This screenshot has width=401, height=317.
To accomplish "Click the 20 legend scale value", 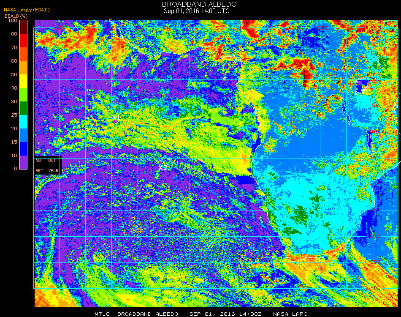I will [x=14, y=128].
